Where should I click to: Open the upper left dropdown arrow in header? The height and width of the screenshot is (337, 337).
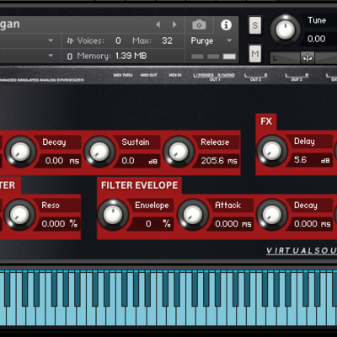click(51, 40)
